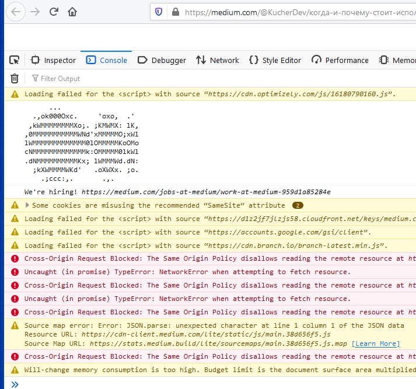
Task: Expand the SameSite cookies warning group
Action: click(27, 205)
